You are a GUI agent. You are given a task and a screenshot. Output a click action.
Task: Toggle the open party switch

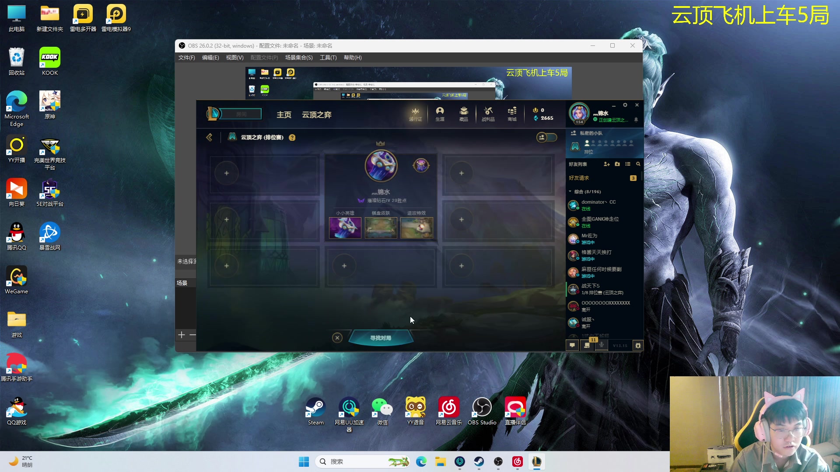tap(547, 137)
